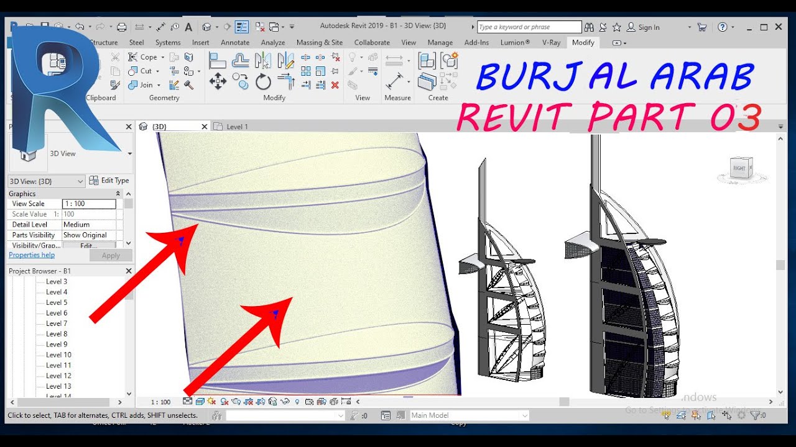Activate the Rotate tool
This screenshot has width=796, height=447.
pos(263,81)
